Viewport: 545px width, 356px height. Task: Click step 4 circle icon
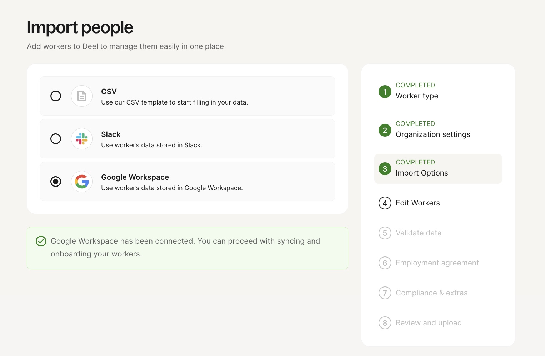pyautogui.click(x=385, y=203)
